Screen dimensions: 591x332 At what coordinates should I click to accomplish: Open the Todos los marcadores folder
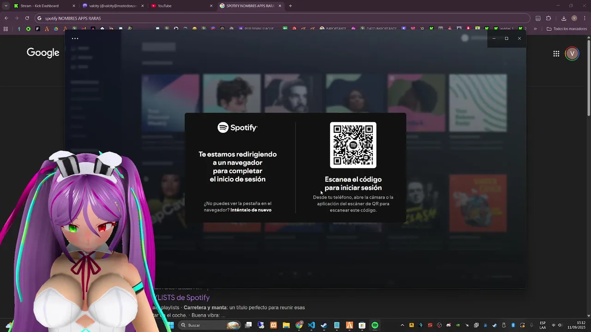click(x=567, y=29)
